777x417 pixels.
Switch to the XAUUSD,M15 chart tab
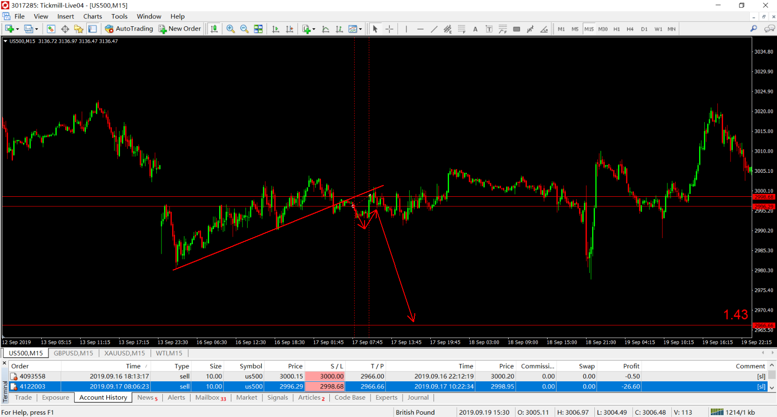pyautogui.click(x=124, y=353)
